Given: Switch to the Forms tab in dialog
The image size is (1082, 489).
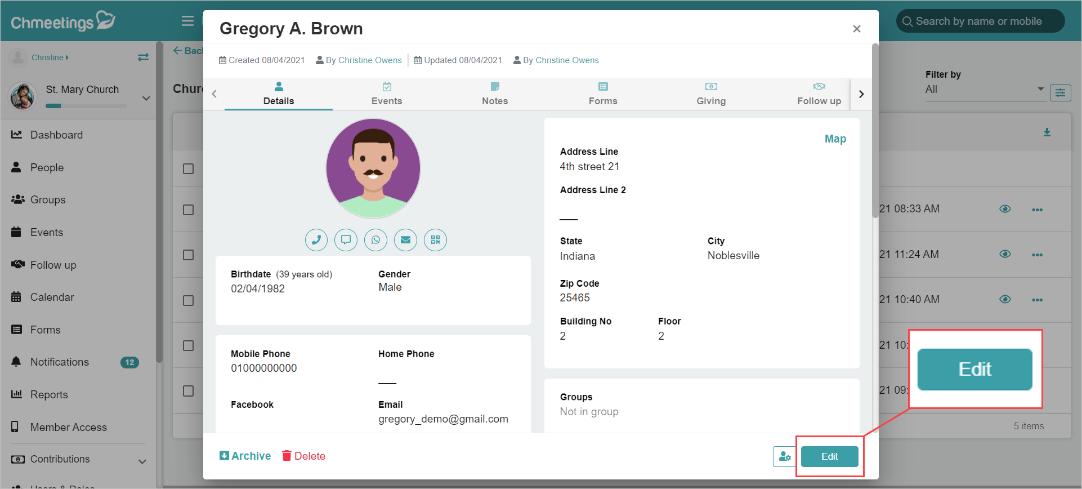Looking at the screenshot, I should [x=603, y=94].
